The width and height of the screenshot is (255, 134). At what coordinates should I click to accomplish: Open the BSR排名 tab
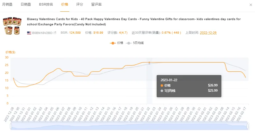(46, 4)
